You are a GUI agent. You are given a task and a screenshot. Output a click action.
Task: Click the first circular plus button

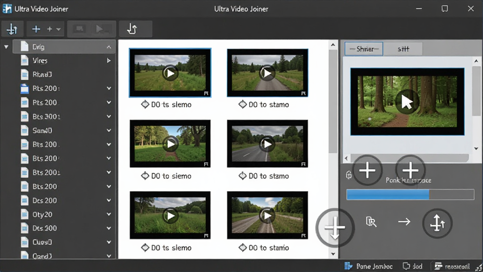(x=367, y=170)
